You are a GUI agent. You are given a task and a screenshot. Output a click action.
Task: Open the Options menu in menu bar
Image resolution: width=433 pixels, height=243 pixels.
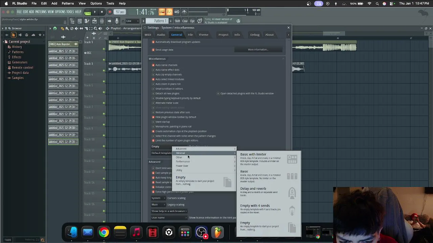96,3
